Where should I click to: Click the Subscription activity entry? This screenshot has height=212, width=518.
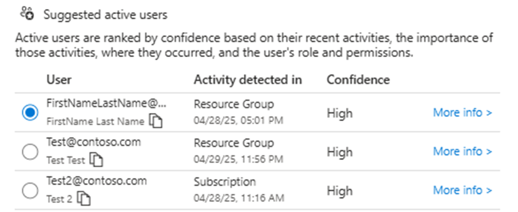(225, 182)
